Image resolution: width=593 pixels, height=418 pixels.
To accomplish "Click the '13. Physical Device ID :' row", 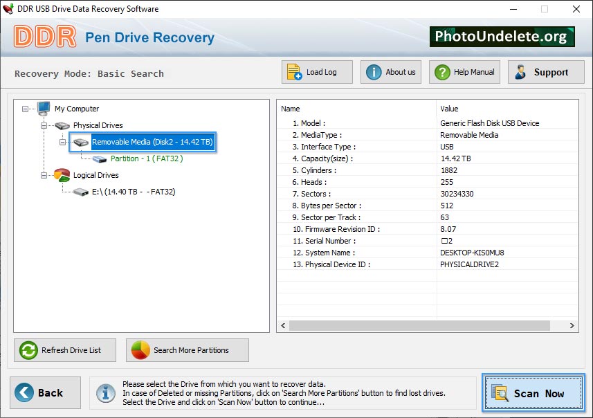I will coord(428,264).
